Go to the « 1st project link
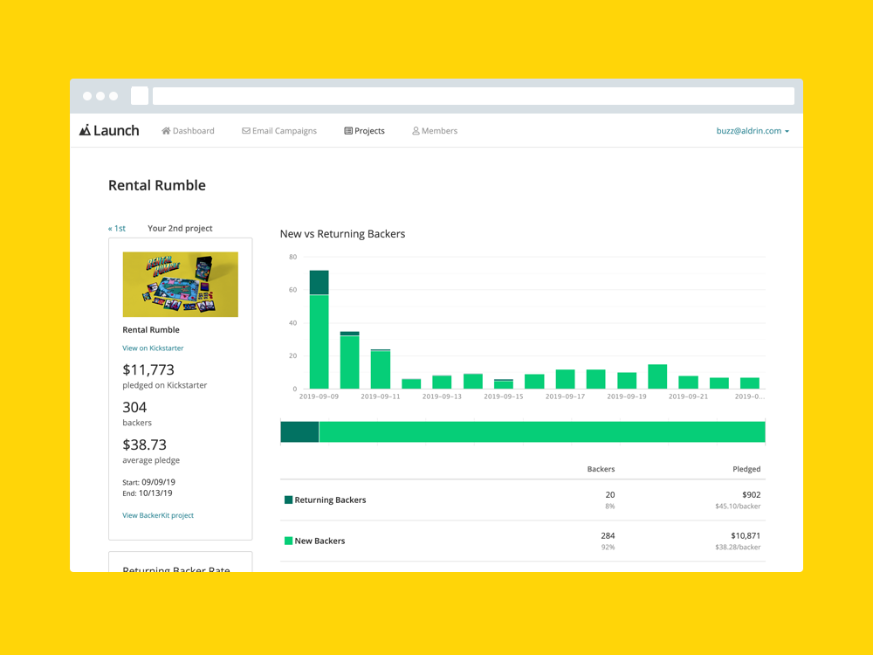873x655 pixels. (x=117, y=228)
